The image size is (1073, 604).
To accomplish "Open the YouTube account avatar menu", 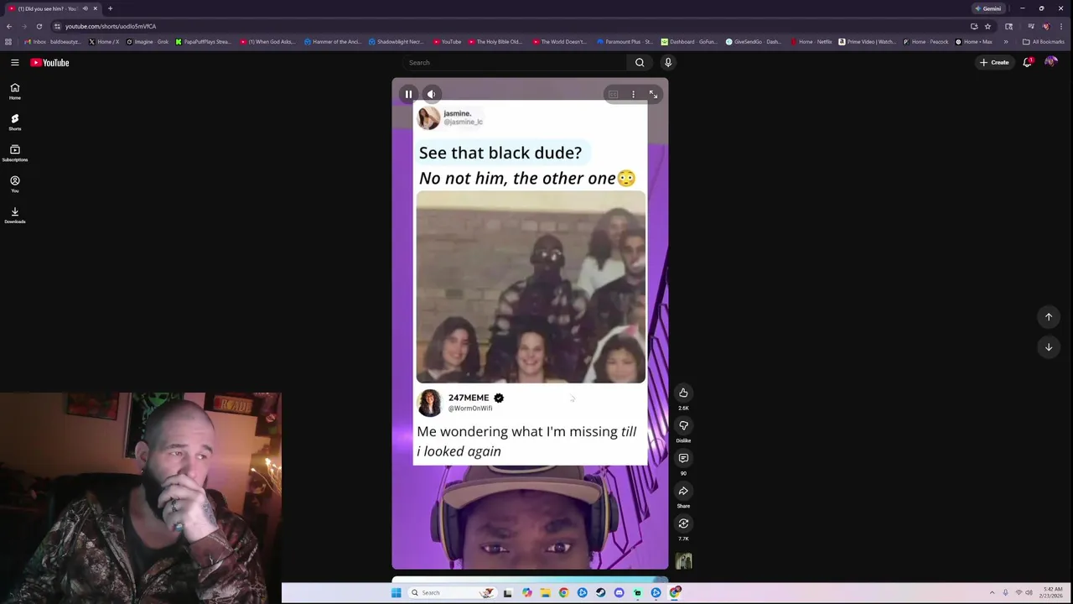I will click(x=1051, y=62).
